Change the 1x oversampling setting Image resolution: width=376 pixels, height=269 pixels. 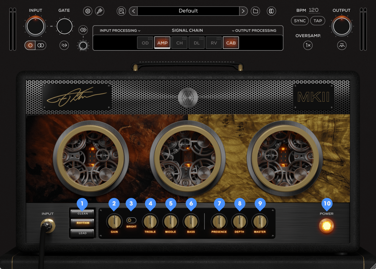pyautogui.click(x=308, y=45)
